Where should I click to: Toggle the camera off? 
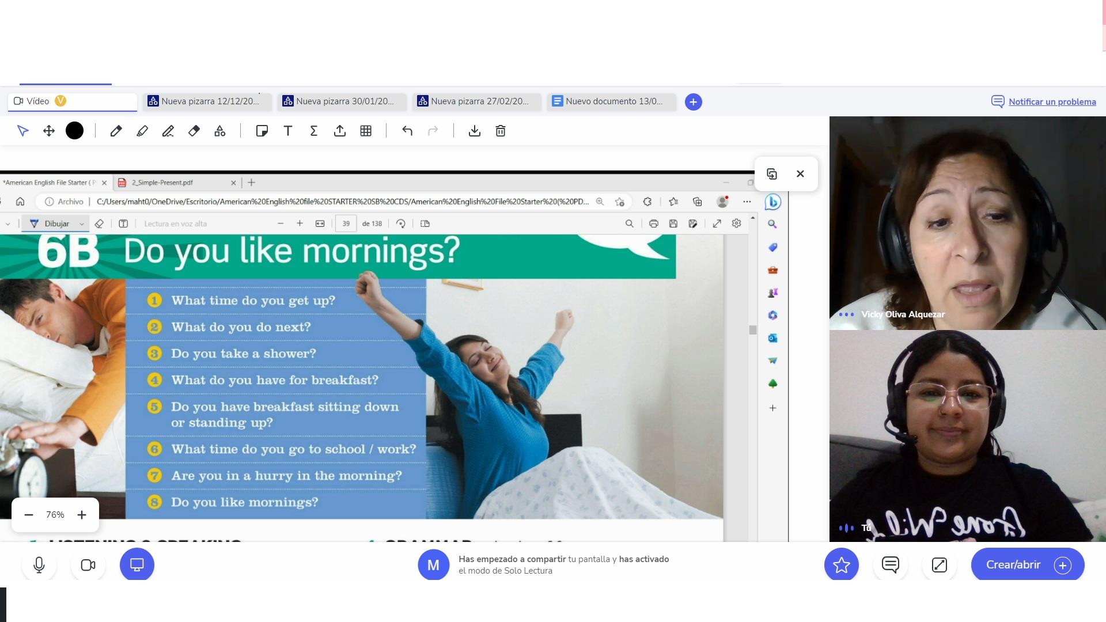pos(88,565)
